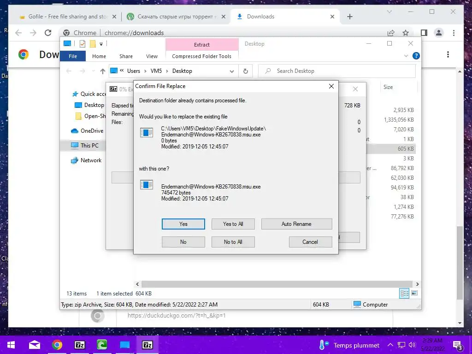Refresh the Desktop folder view
The width and height of the screenshot is (472, 354).
[246, 71]
